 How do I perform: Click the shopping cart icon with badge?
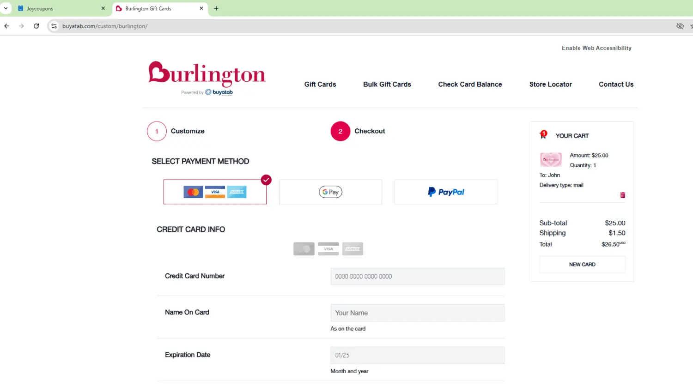click(x=543, y=134)
